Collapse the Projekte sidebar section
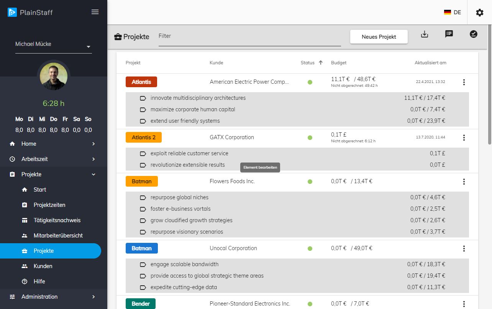Viewport: 492px width, 309px height. (x=93, y=174)
